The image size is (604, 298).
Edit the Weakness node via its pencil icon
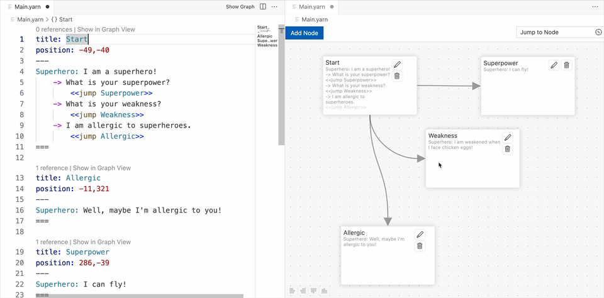click(x=508, y=138)
